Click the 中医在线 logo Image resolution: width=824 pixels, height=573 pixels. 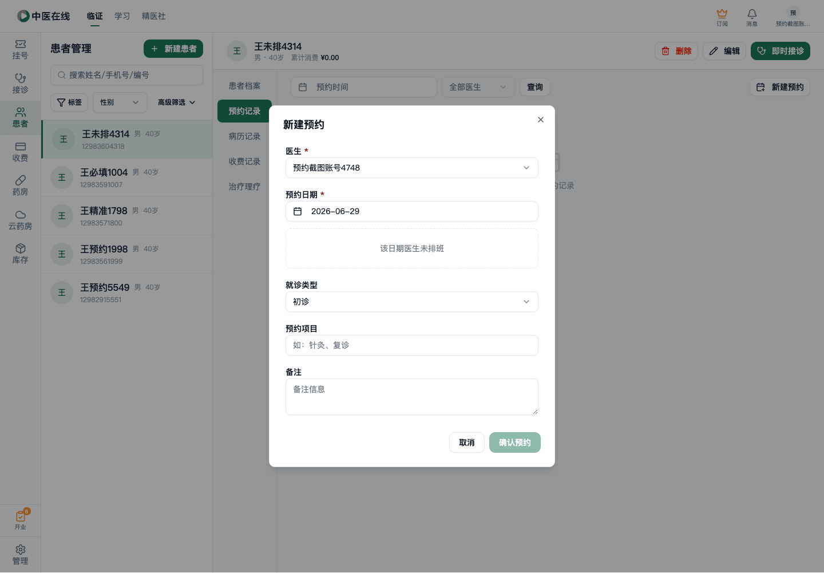click(43, 16)
